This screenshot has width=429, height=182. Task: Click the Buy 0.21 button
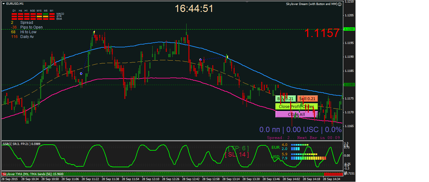(285, 99)
